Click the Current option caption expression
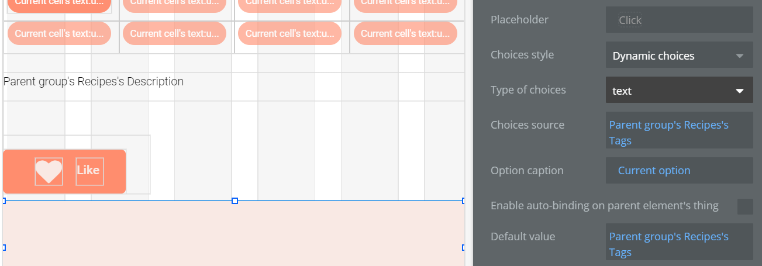The image size is (762, 266). (654, 171)
